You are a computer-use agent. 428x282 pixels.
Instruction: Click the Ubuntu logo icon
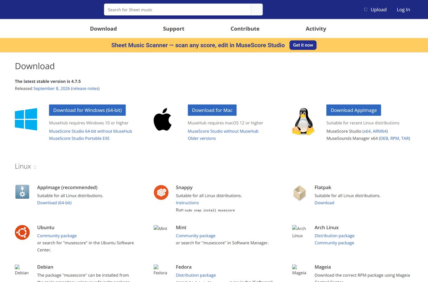coord(22,233)
